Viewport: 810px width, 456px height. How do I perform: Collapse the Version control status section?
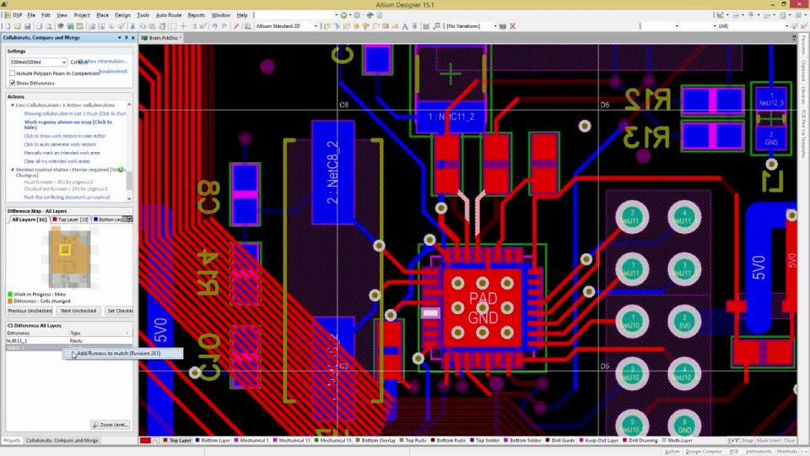13,170
